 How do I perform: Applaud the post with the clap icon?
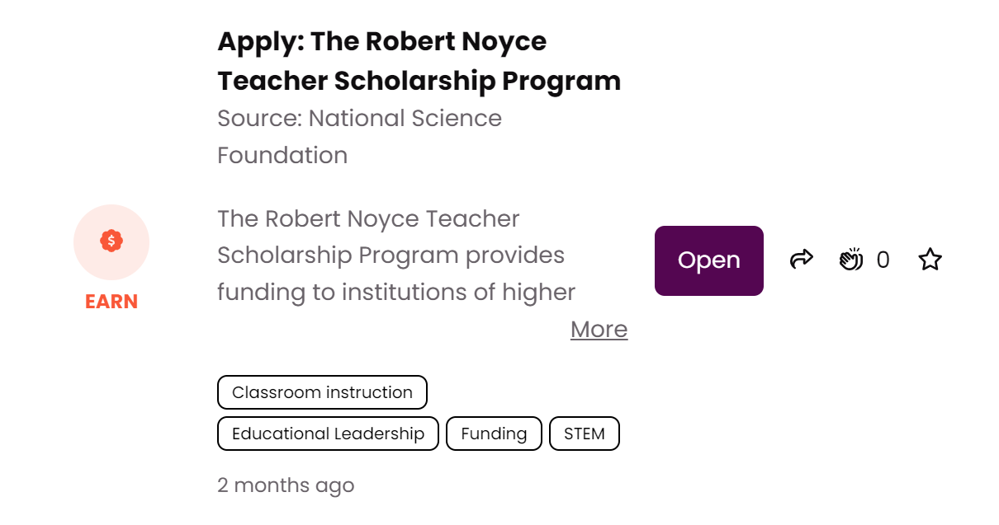coord(851,260)
